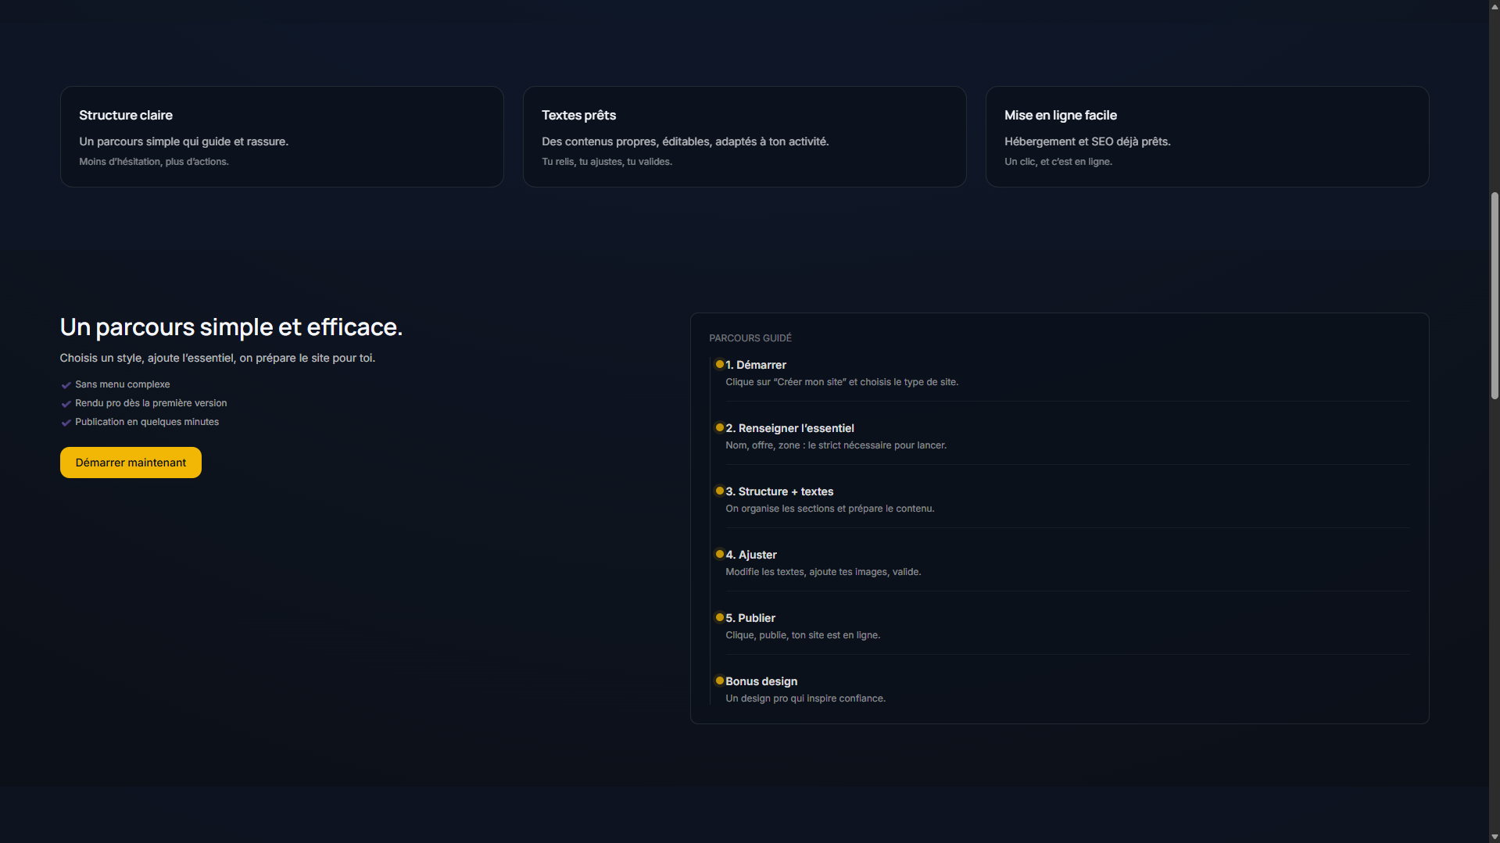Select the Structure claire card

click(281, 137)
